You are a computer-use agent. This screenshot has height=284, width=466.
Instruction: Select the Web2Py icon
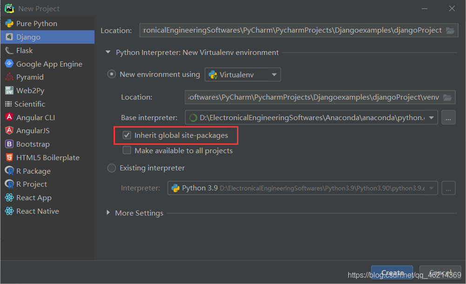click(9, 90)
